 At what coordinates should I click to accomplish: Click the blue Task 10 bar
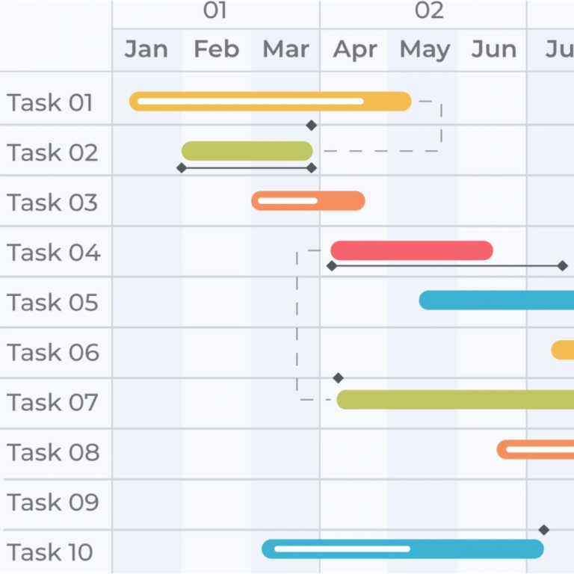pos(402,549)
